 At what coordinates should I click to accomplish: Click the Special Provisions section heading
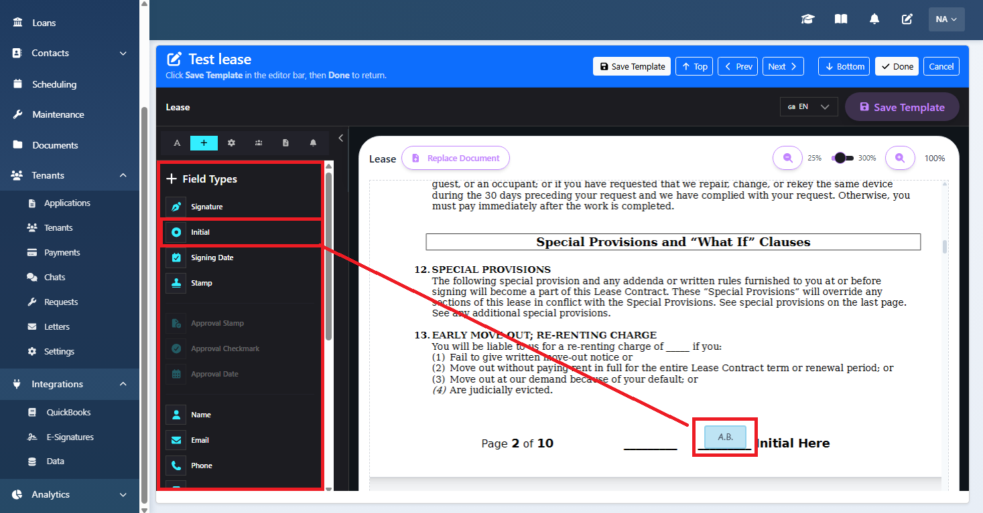(x=673, y=242)
